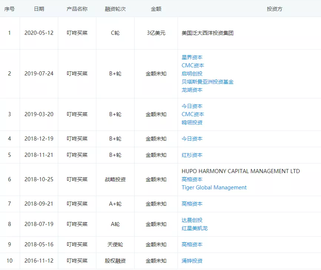This screenshot has width=321, height=270.
Task: Open Tiger Global Management link
Action: [x=214, y=188]
